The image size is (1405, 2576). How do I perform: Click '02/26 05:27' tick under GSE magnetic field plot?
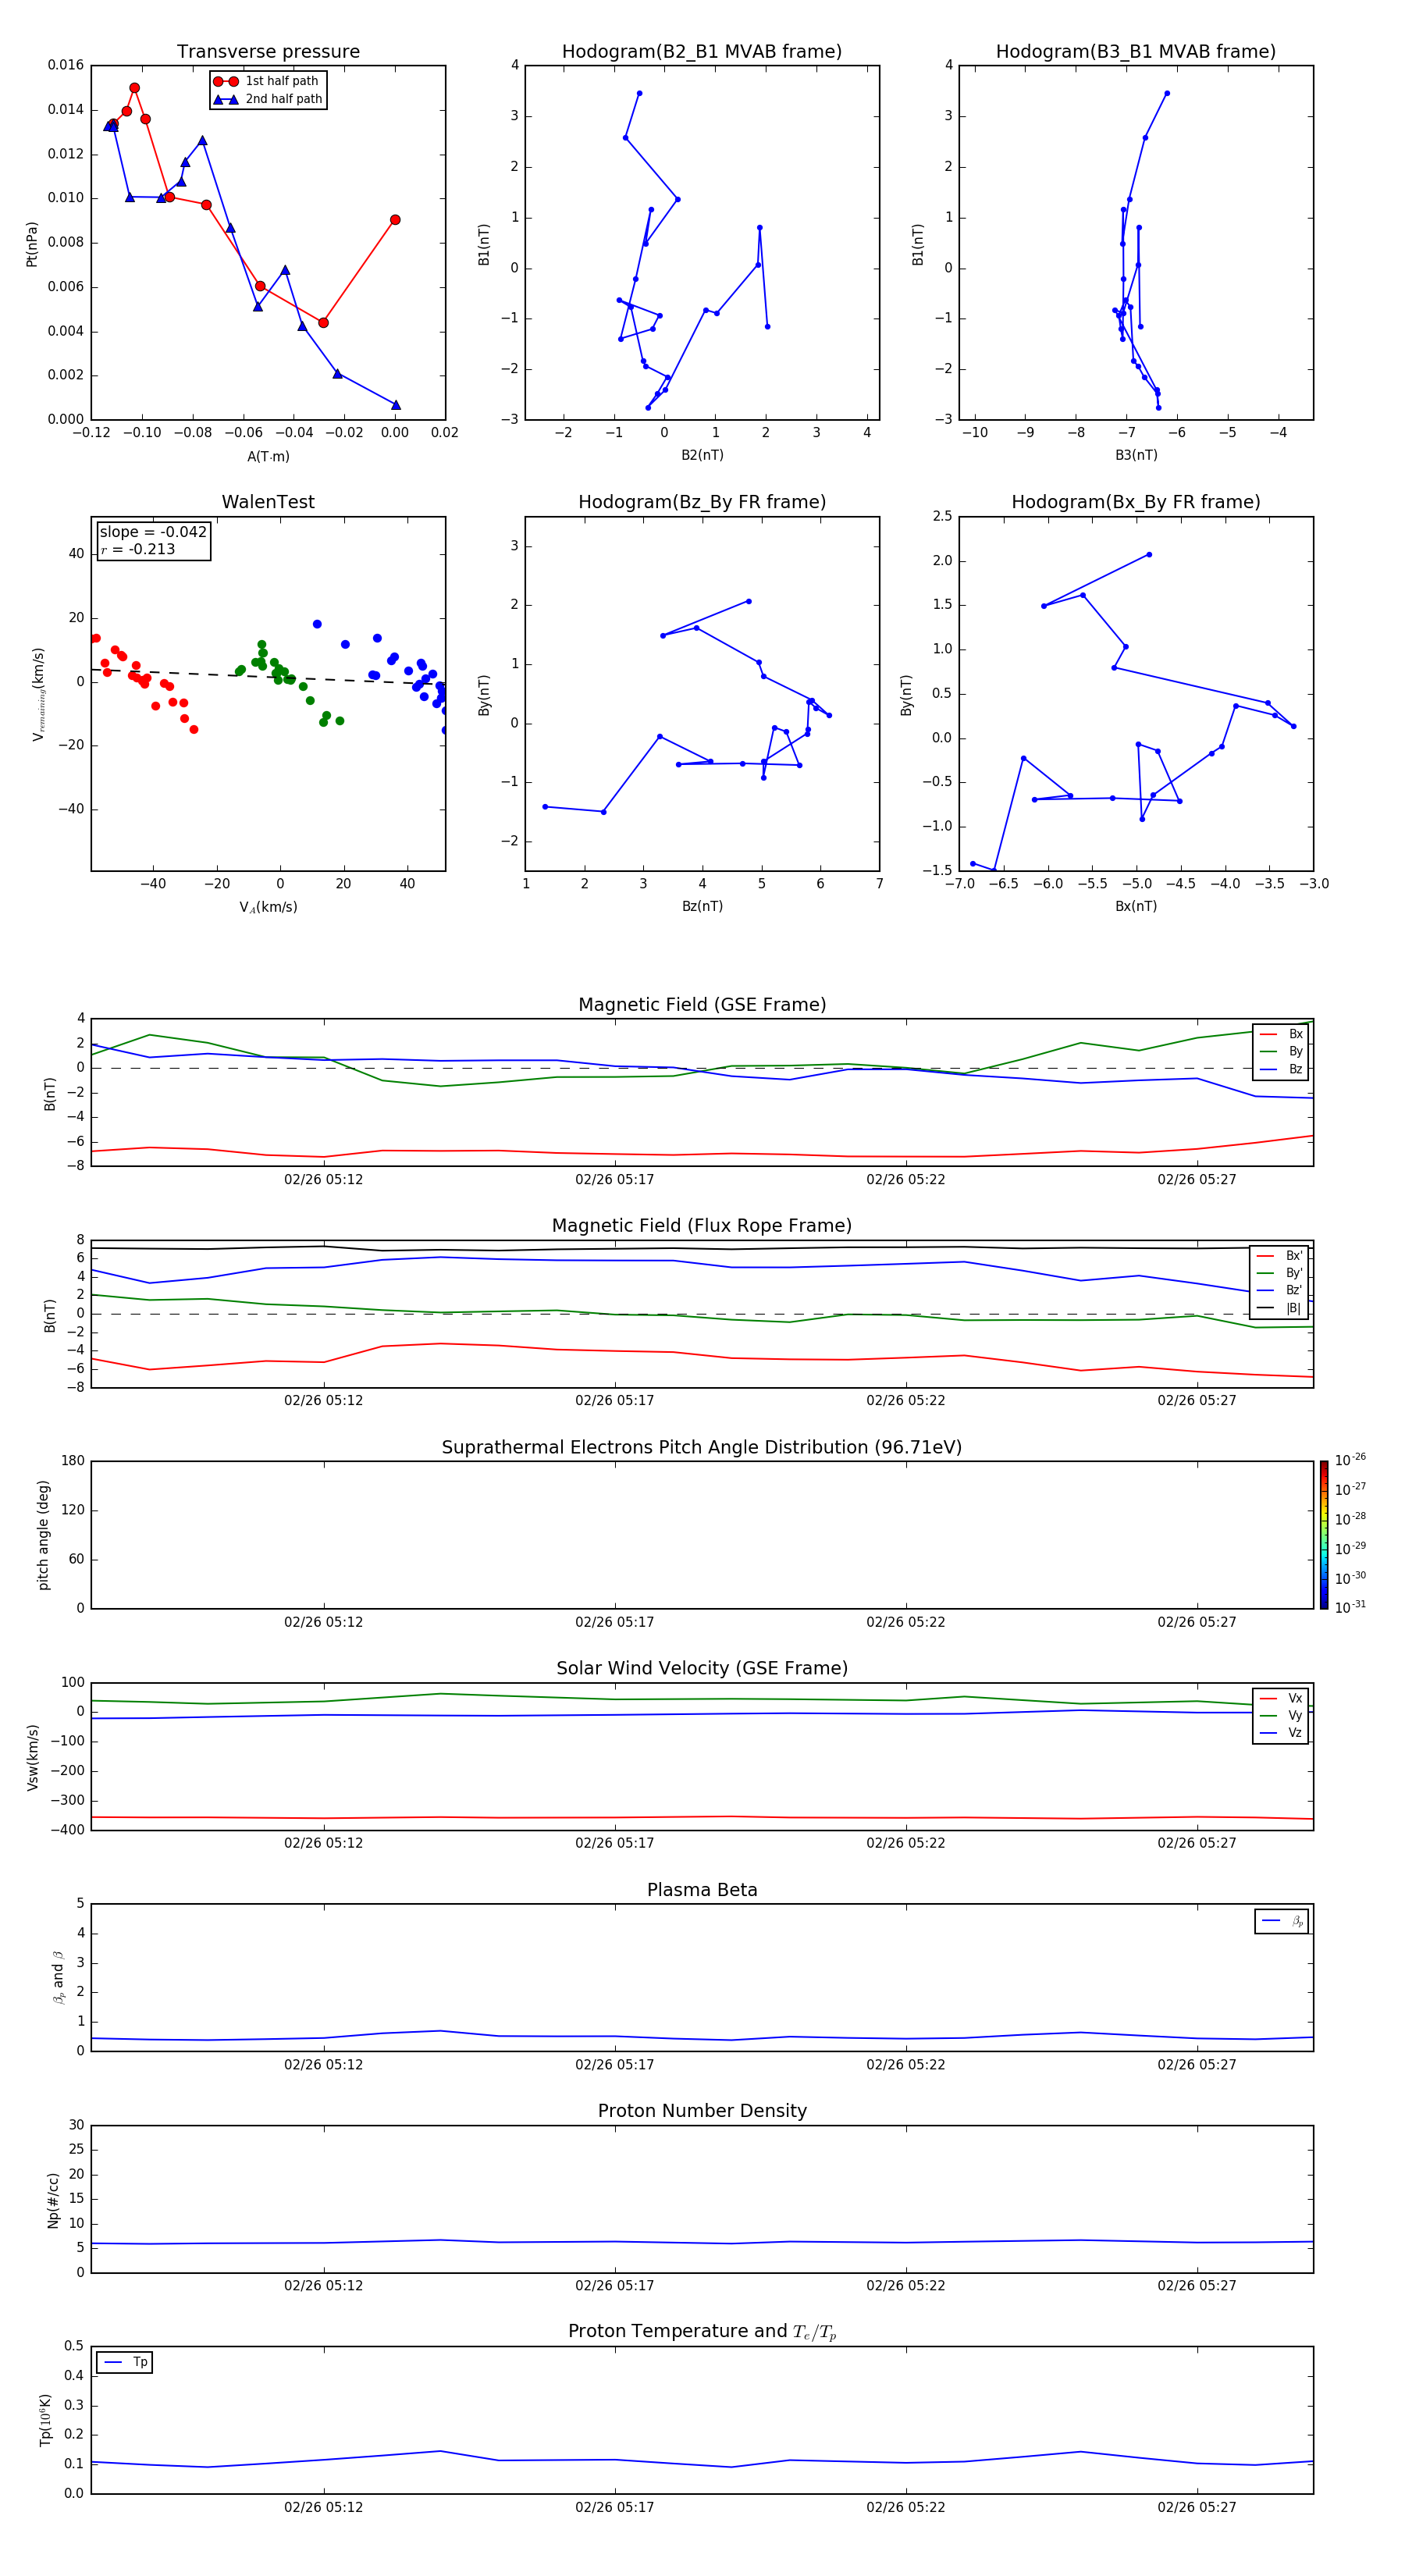point(1196,1179)
